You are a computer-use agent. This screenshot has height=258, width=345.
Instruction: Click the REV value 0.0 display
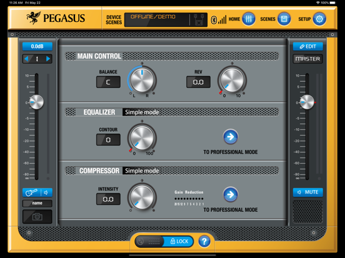pos(198,82)
